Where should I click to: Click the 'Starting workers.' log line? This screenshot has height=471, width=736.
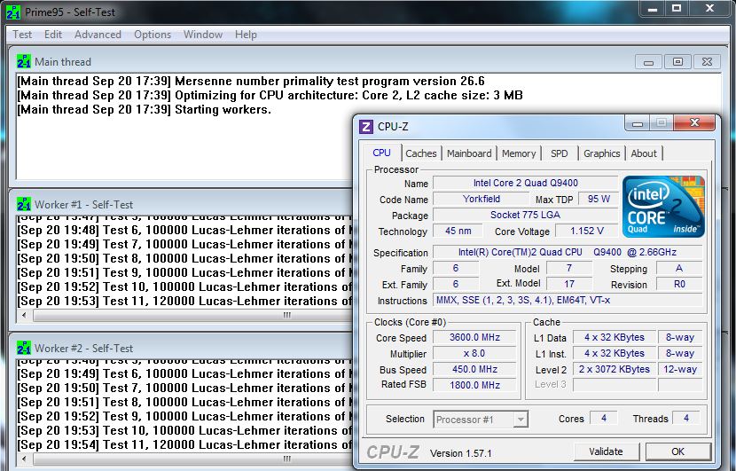pyautogui.click(x=145, y=109)
